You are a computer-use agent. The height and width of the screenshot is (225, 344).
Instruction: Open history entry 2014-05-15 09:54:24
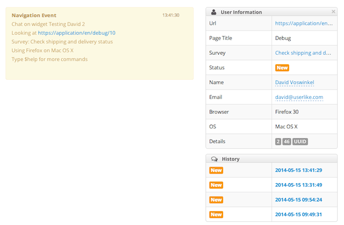(x=298, y=200)
